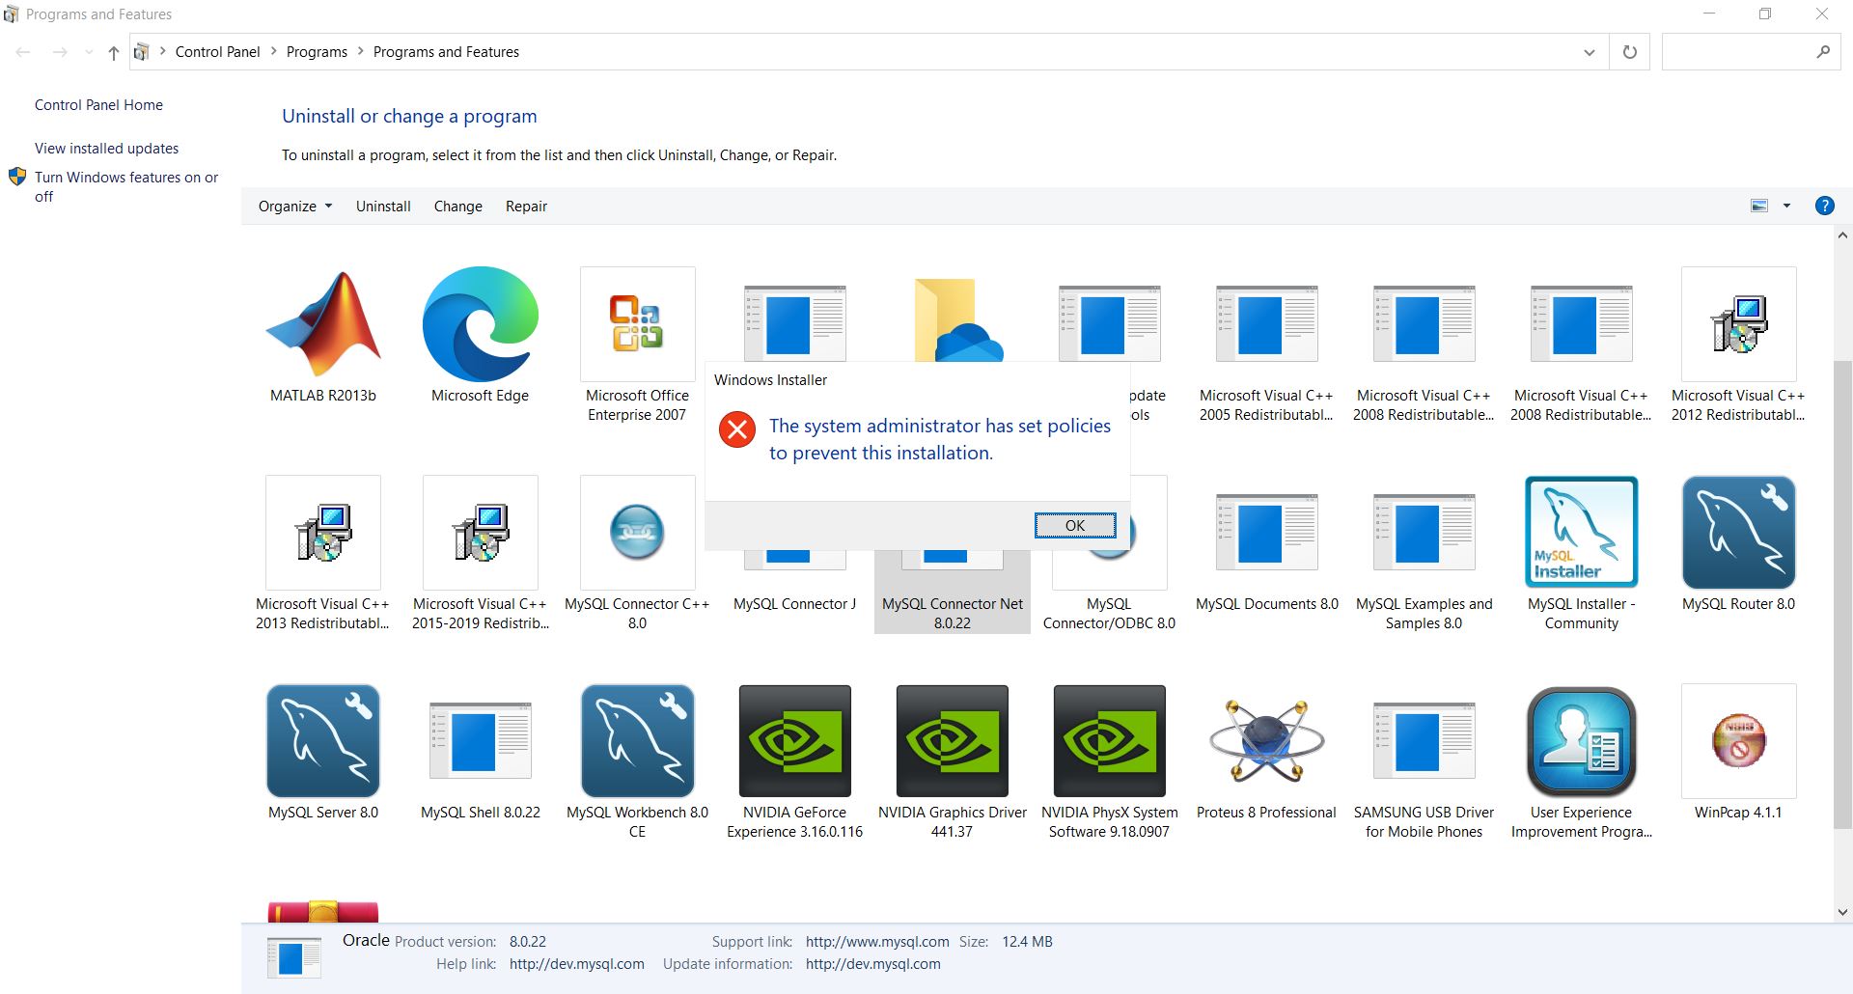Select the Microsoft Edge program icon
The image size is (1853, 994).
tap(481, 324)
